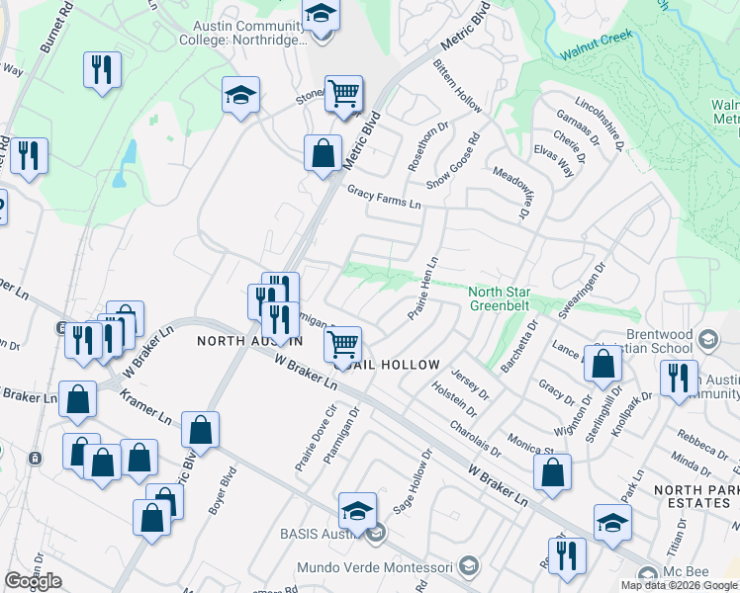
Task: Open the Google logo link
Action: (x=33, y=582)
